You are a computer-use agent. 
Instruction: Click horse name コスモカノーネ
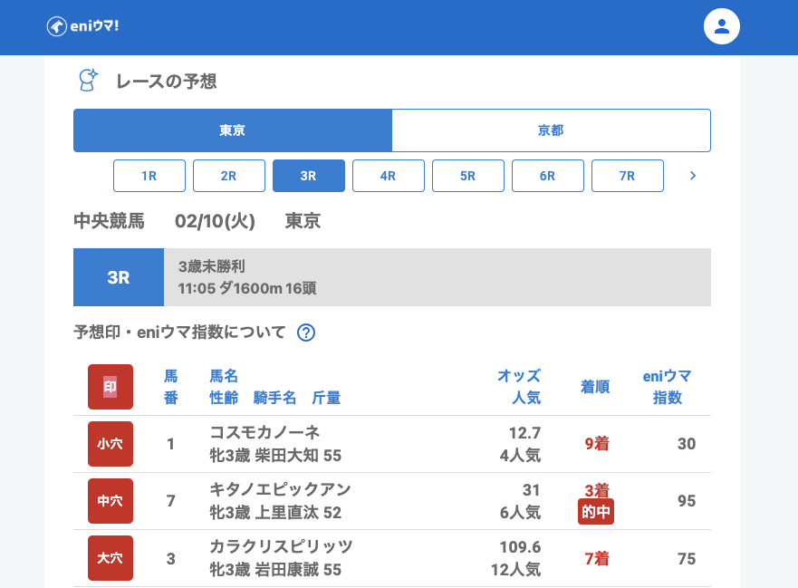point(264,432)
